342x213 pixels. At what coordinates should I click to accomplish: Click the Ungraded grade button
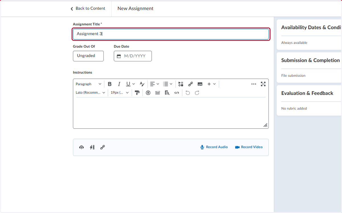tap(88, 56)
